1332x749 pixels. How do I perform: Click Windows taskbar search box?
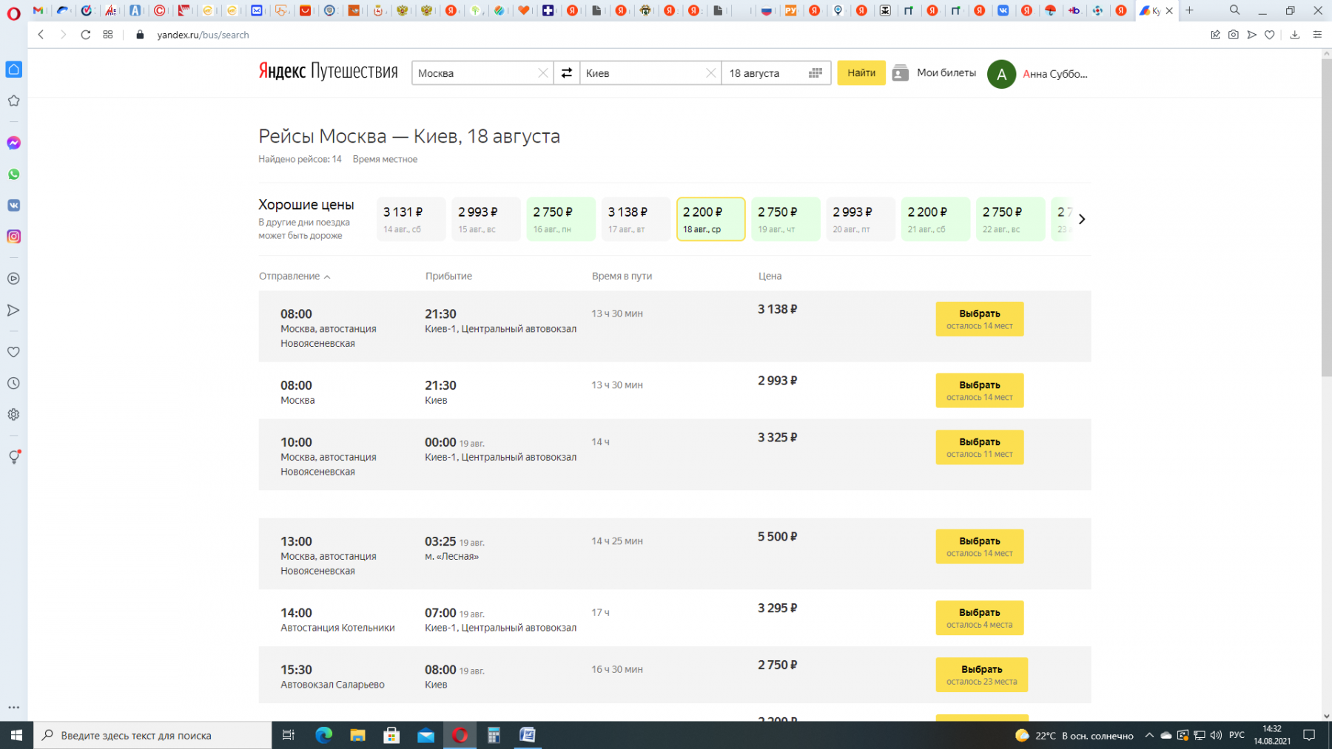153,735
